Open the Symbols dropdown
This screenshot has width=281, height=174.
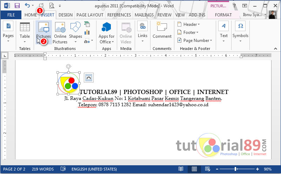click(x=240, y=32)
